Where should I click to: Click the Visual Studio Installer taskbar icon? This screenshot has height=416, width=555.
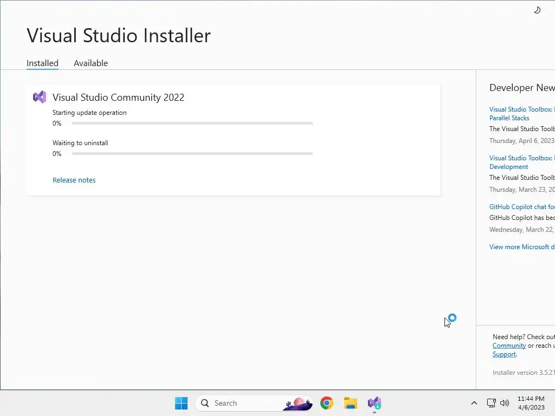point(374,403)
